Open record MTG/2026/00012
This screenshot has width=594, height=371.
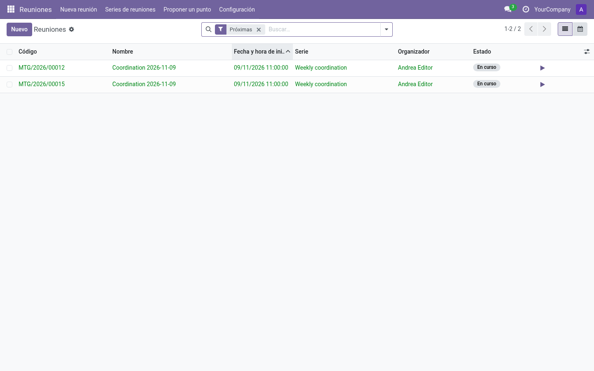[42, 68]
